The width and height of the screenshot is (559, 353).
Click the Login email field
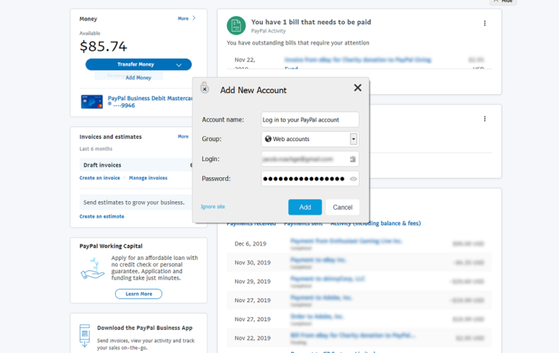click(x=310, y=159)
